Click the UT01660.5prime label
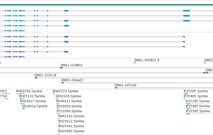213x135 pixels. [69, 111]
